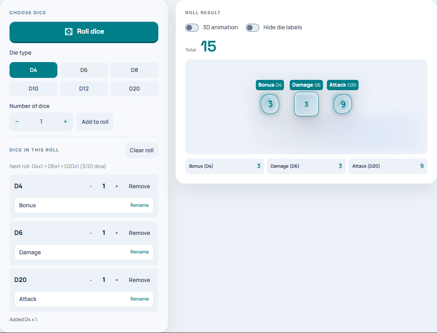The width and height of the screenshot is (437, 333).
Task: Choose the D20 die type
Action: (134, 89)
